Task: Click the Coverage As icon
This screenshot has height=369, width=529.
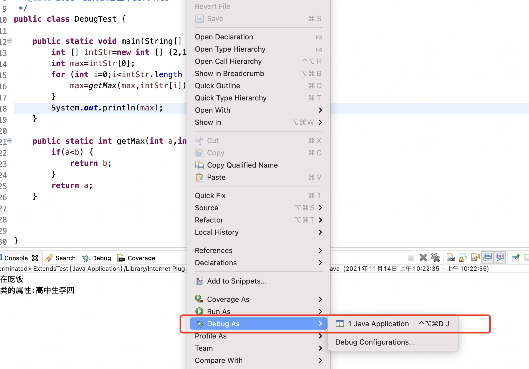Action: point(199,299)
